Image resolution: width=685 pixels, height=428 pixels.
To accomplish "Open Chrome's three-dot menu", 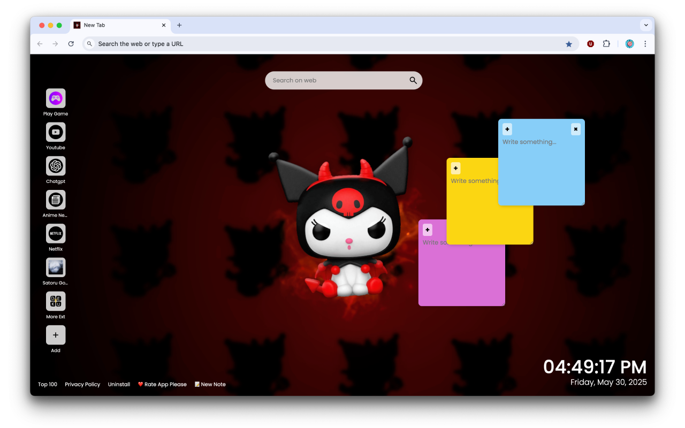I will coord(645,44).
